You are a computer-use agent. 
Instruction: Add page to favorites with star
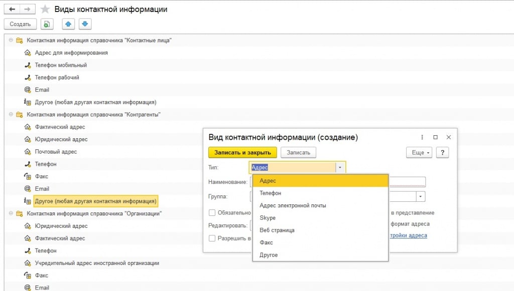[45, 10]
